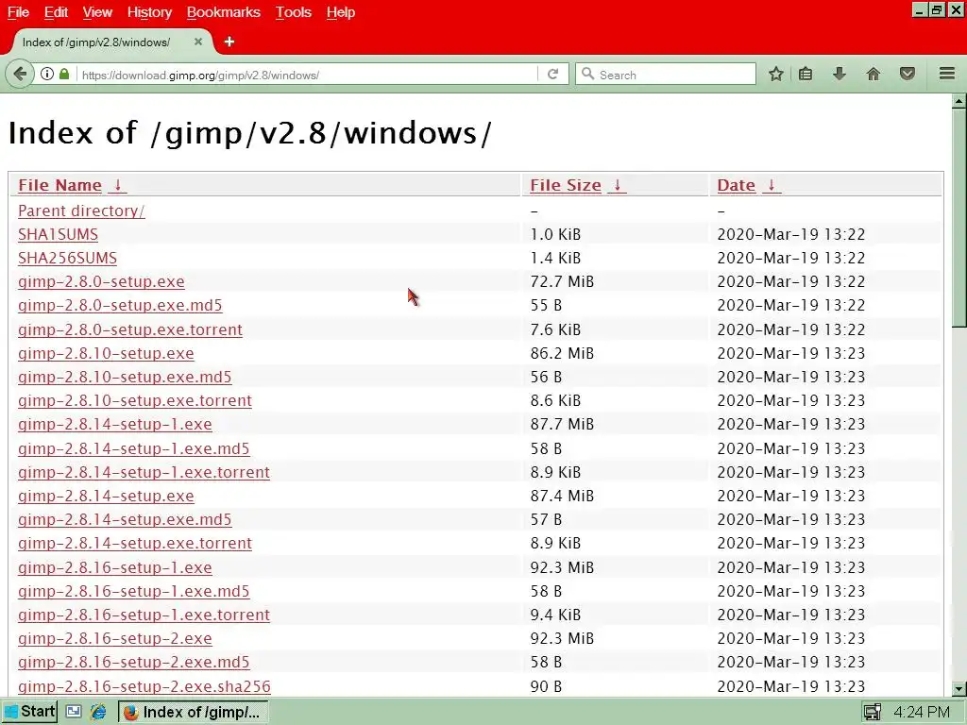Image resolution: width=967 pixels, height=725 pixels.
Task: Open the Edit menu
Action: (56, 12)
